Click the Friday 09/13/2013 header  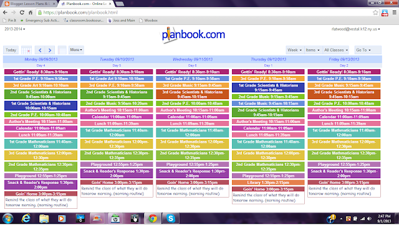click(x=344, y=59)
